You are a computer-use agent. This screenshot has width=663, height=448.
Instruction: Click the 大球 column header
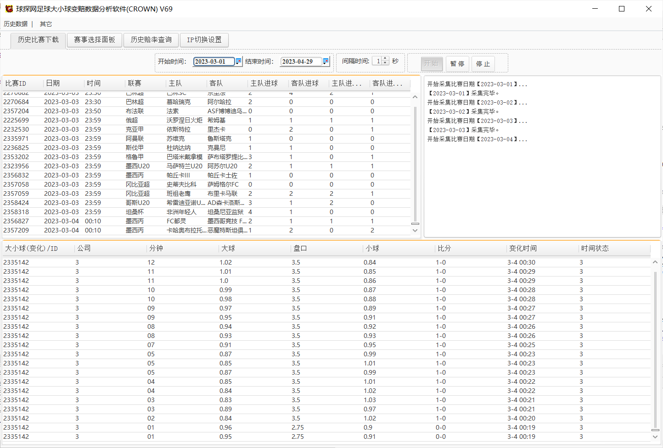coord(255,248)
